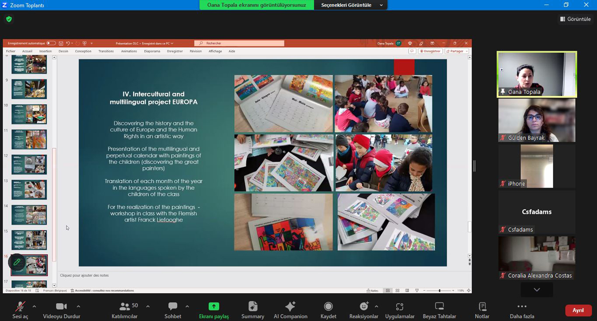Screen dimensions: 597x321
Task: Select slide 10 thumbnail
Action: click(x=29, y=114)
